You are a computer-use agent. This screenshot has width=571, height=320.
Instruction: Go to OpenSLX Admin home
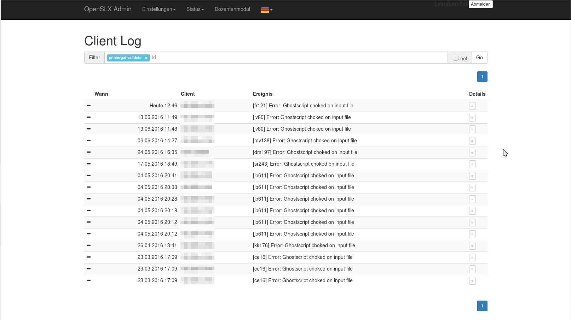(x=108, y=9)
